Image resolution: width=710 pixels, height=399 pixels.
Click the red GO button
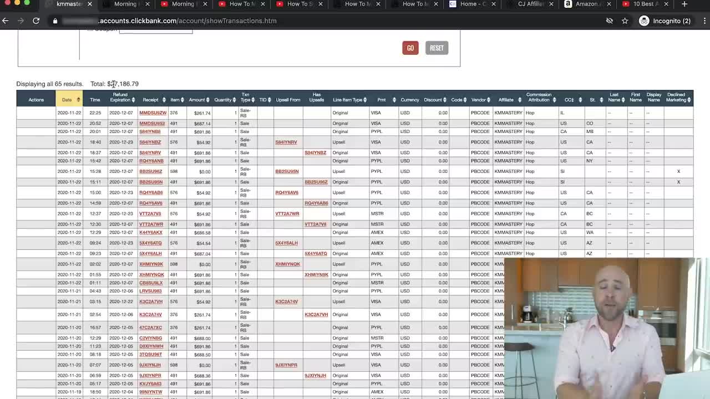click(410, 48)
